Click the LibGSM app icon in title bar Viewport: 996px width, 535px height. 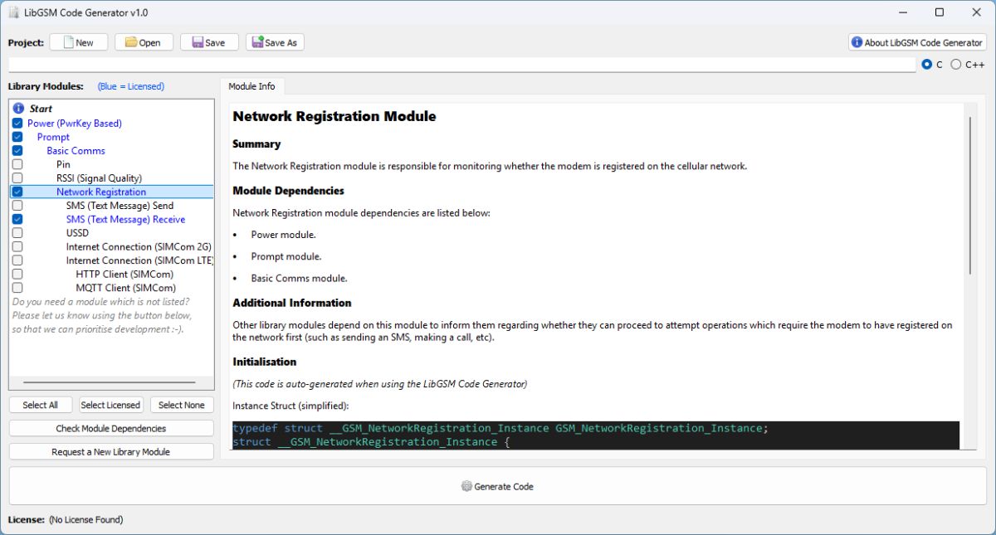click(14, 12)
